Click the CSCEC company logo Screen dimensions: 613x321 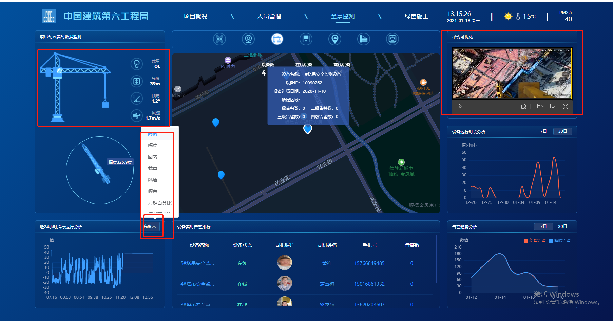pyautogui.click(x=49, y=16)
